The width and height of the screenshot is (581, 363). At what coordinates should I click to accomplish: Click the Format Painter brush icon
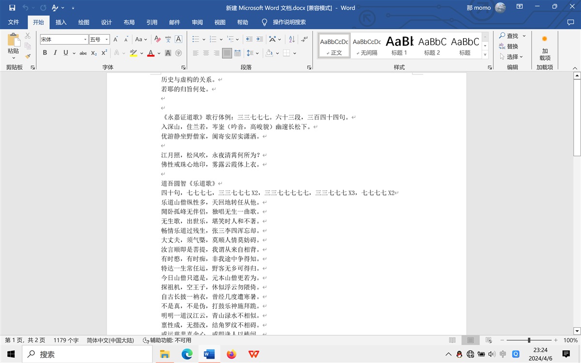coord(28,56)
